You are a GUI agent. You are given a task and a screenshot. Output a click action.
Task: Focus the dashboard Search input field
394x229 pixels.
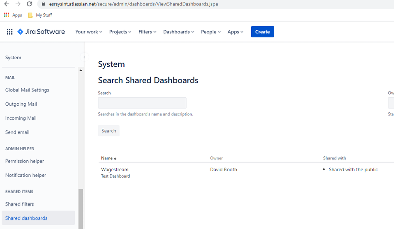142,103
